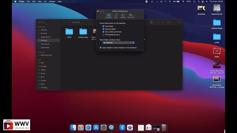Select AirDrop in Finder sidebar
This screenshot has height=133, width=237.
[x=49, y=30]
